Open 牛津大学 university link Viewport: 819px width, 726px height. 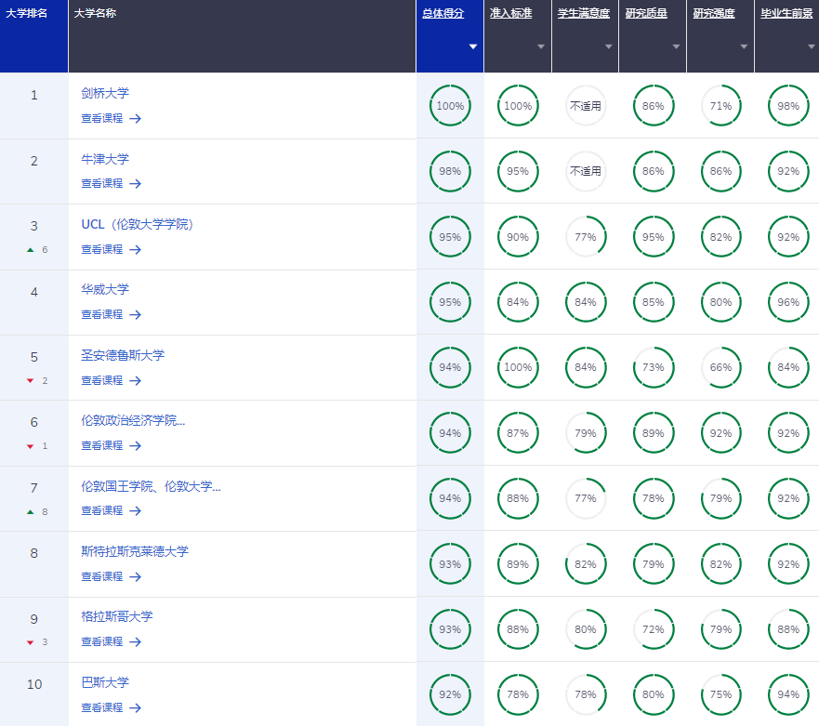pyautogui.click(x=105, y=159)
